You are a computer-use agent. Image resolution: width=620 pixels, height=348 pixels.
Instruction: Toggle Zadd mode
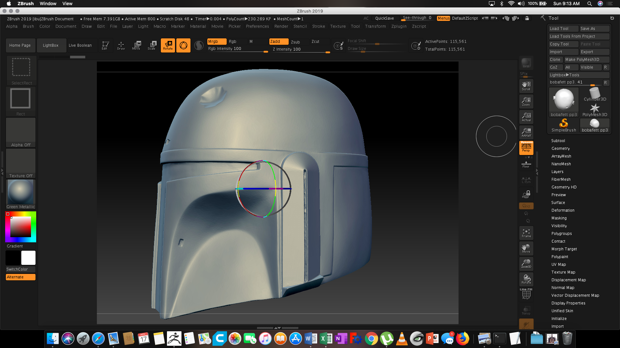tap(279, 42)
